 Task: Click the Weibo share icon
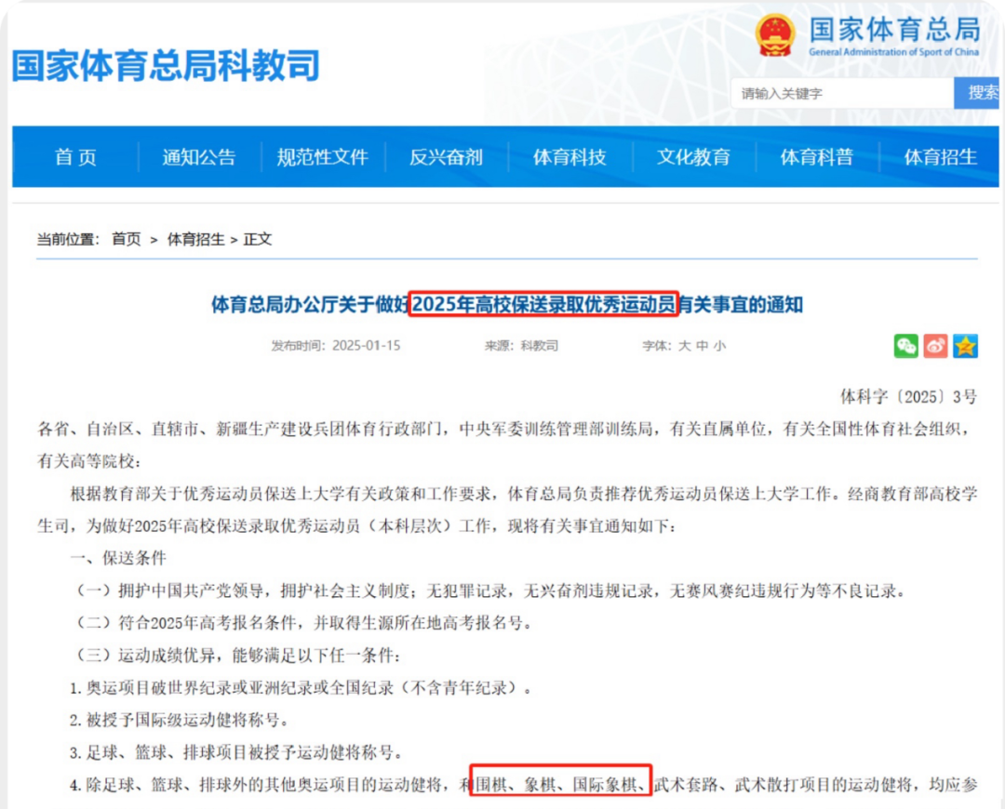pyautogui.click(x=935, y=346)
